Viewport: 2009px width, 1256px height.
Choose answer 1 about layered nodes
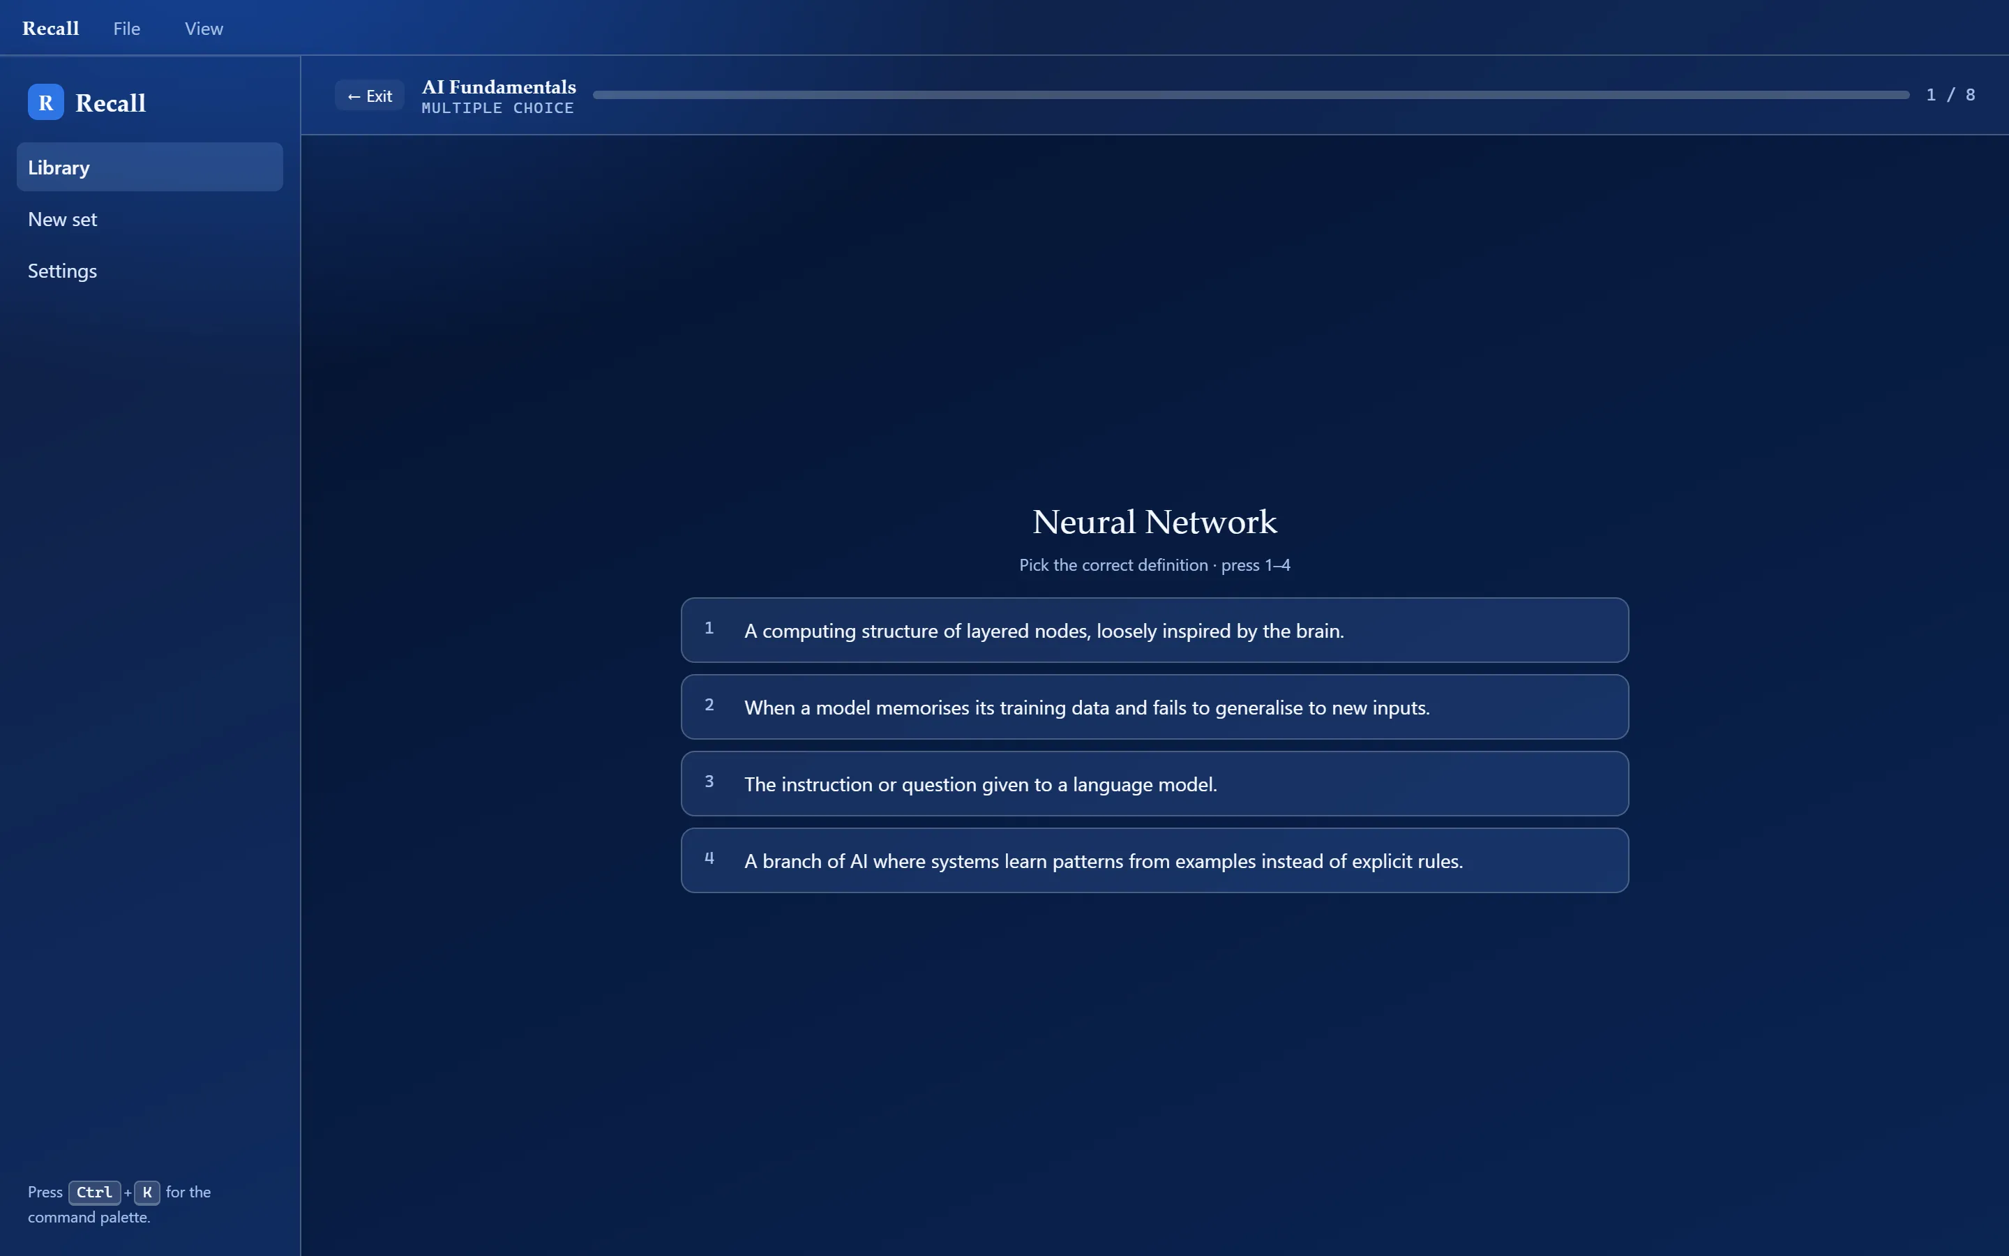tap(1154, 631)
